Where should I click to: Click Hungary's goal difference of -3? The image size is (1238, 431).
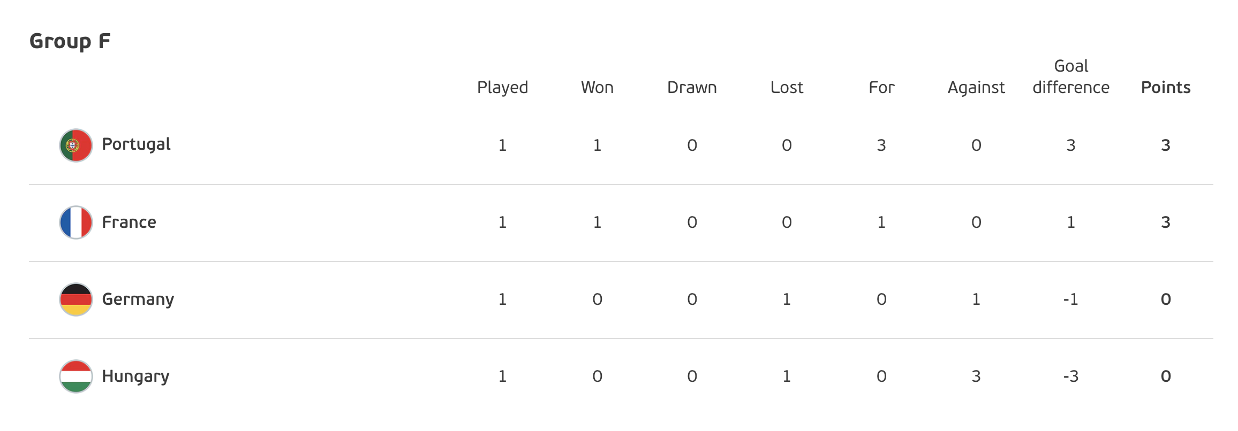pos(1071,376)
